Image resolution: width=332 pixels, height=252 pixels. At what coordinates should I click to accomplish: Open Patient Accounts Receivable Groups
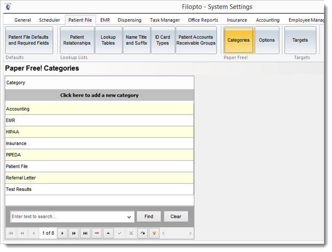click(x=196, y=40)
